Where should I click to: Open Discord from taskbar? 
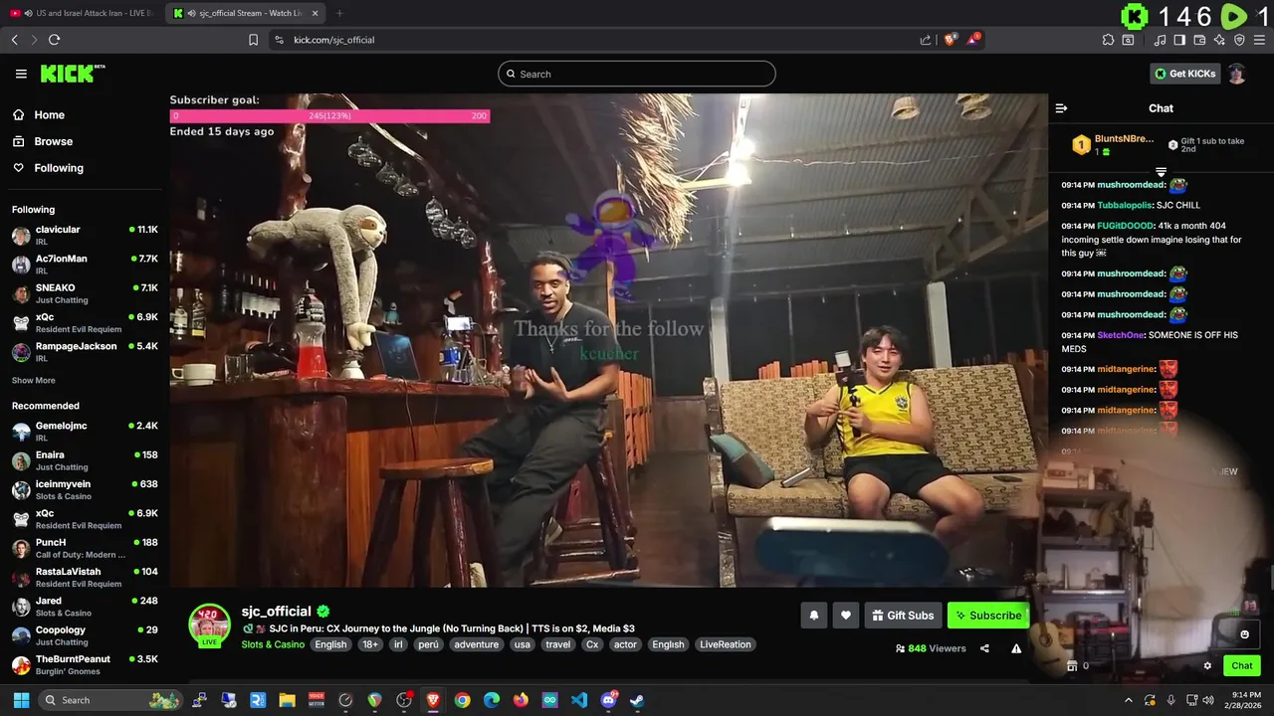click(x=608, y=700)
